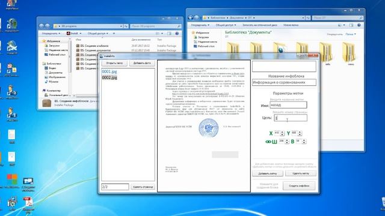Click the Цель page number field
This screenshot has height=216, width=385.
(x=291, y=118)
